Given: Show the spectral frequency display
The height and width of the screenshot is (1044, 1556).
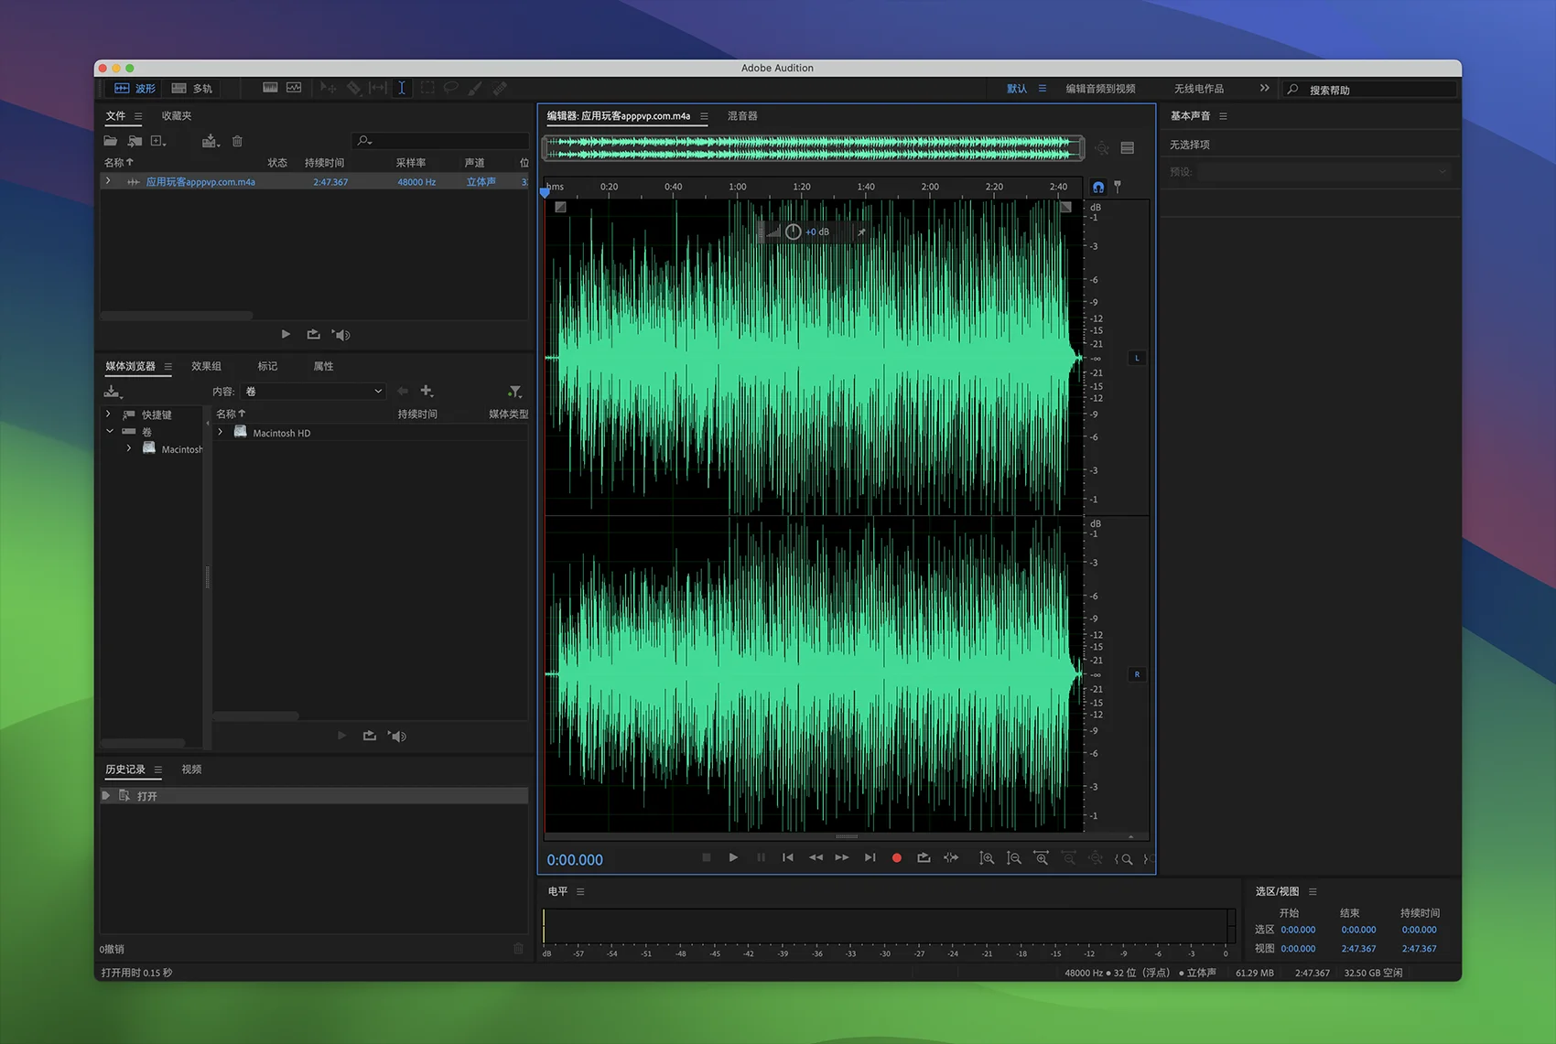Looking at the screenshot, I should point(270,88).
